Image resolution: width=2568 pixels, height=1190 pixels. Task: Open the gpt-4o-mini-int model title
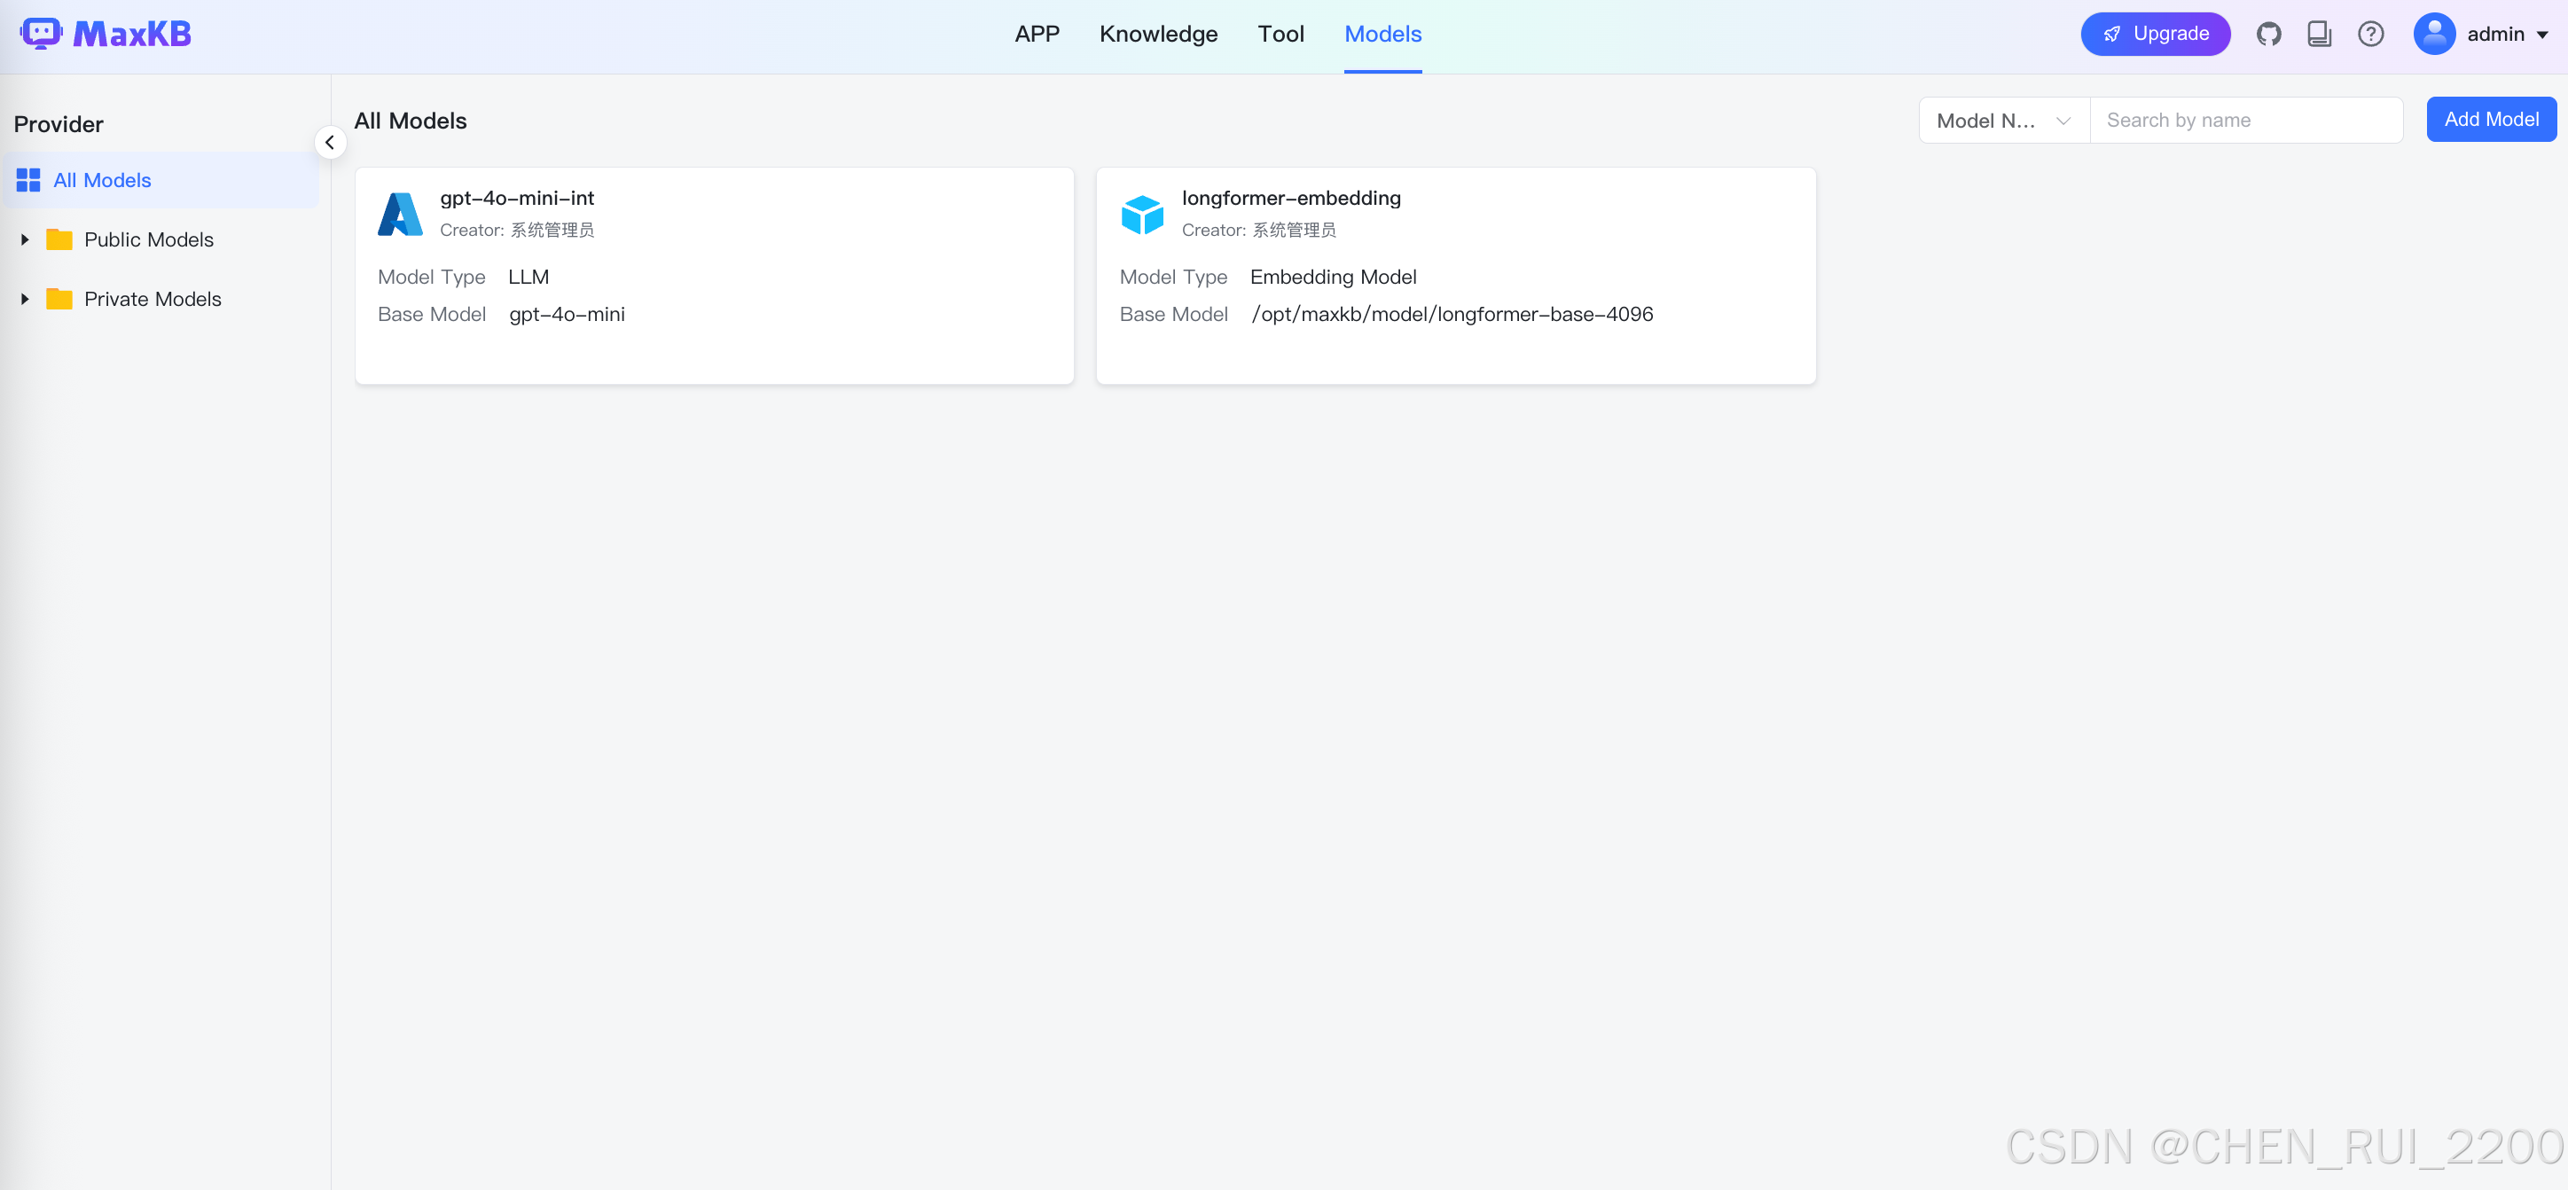[516, 198]
